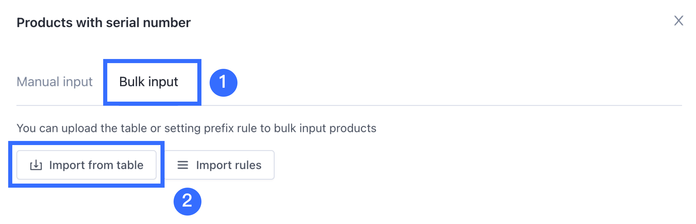Click the word "Manual" in the first tab
The width and height of the screenshot is (696, 224).
pos(38,82)
